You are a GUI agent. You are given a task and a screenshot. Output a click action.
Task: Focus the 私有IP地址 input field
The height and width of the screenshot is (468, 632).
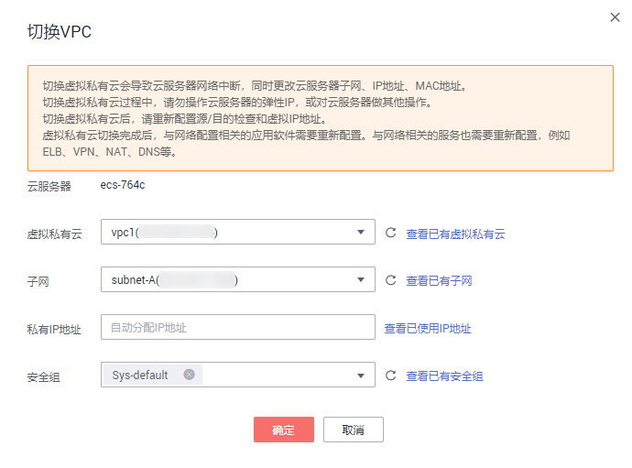[238, 327]
